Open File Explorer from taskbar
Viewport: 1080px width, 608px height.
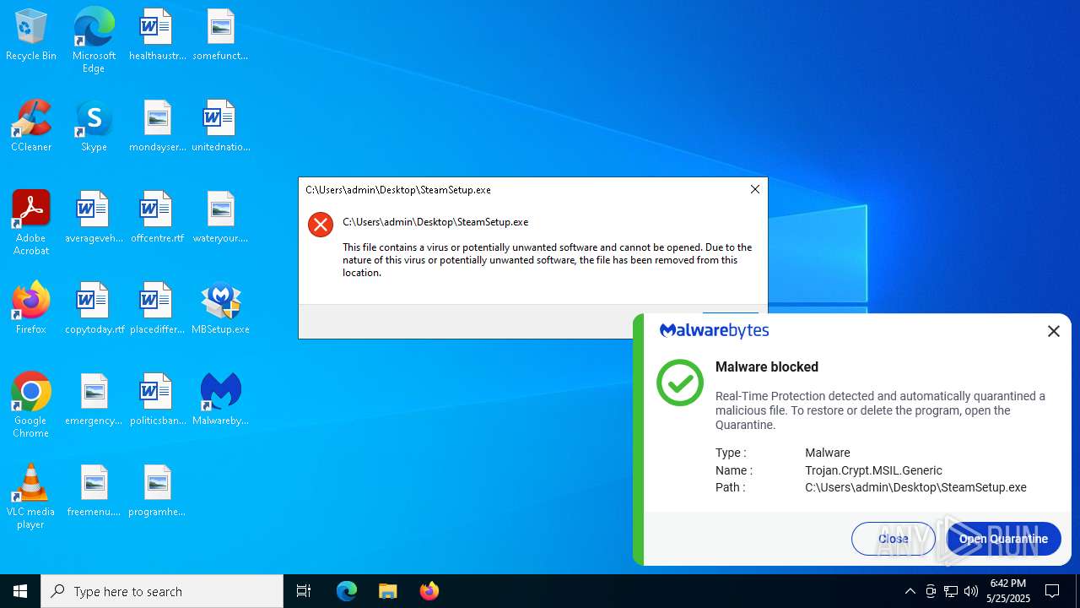click(387, 591)
